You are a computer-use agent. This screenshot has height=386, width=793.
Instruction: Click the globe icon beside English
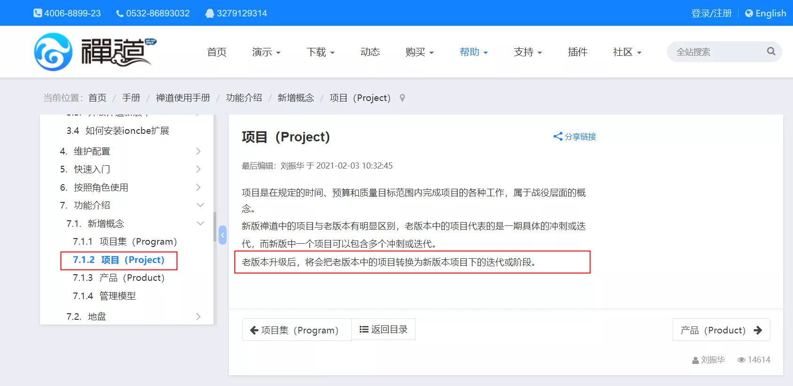coord(749,13)
